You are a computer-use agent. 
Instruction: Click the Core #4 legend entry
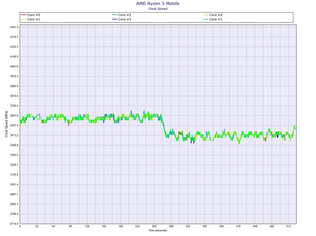click(213, 15)
